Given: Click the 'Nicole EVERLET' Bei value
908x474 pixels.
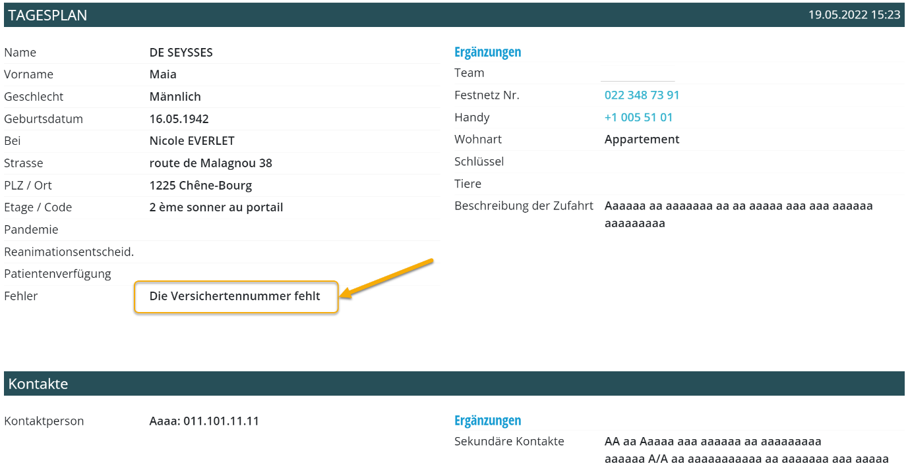Looking at the screenshot, I should point(192,141).
